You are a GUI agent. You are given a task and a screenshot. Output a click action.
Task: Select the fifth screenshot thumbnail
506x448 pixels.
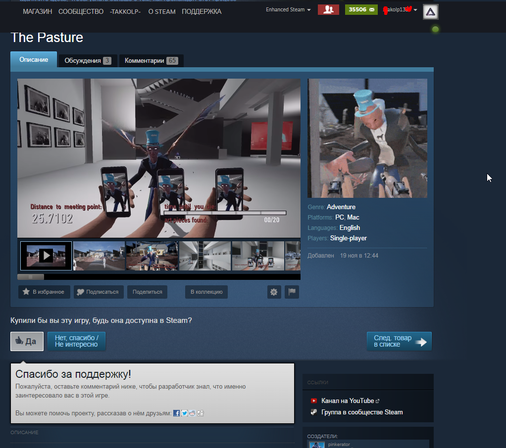[x=258, y=256]
